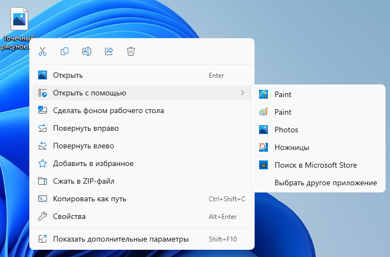Viewport: 390px width, 257px height.
Task: Choose Сжать в ZIP-файл
Action: tap(83, 181)
